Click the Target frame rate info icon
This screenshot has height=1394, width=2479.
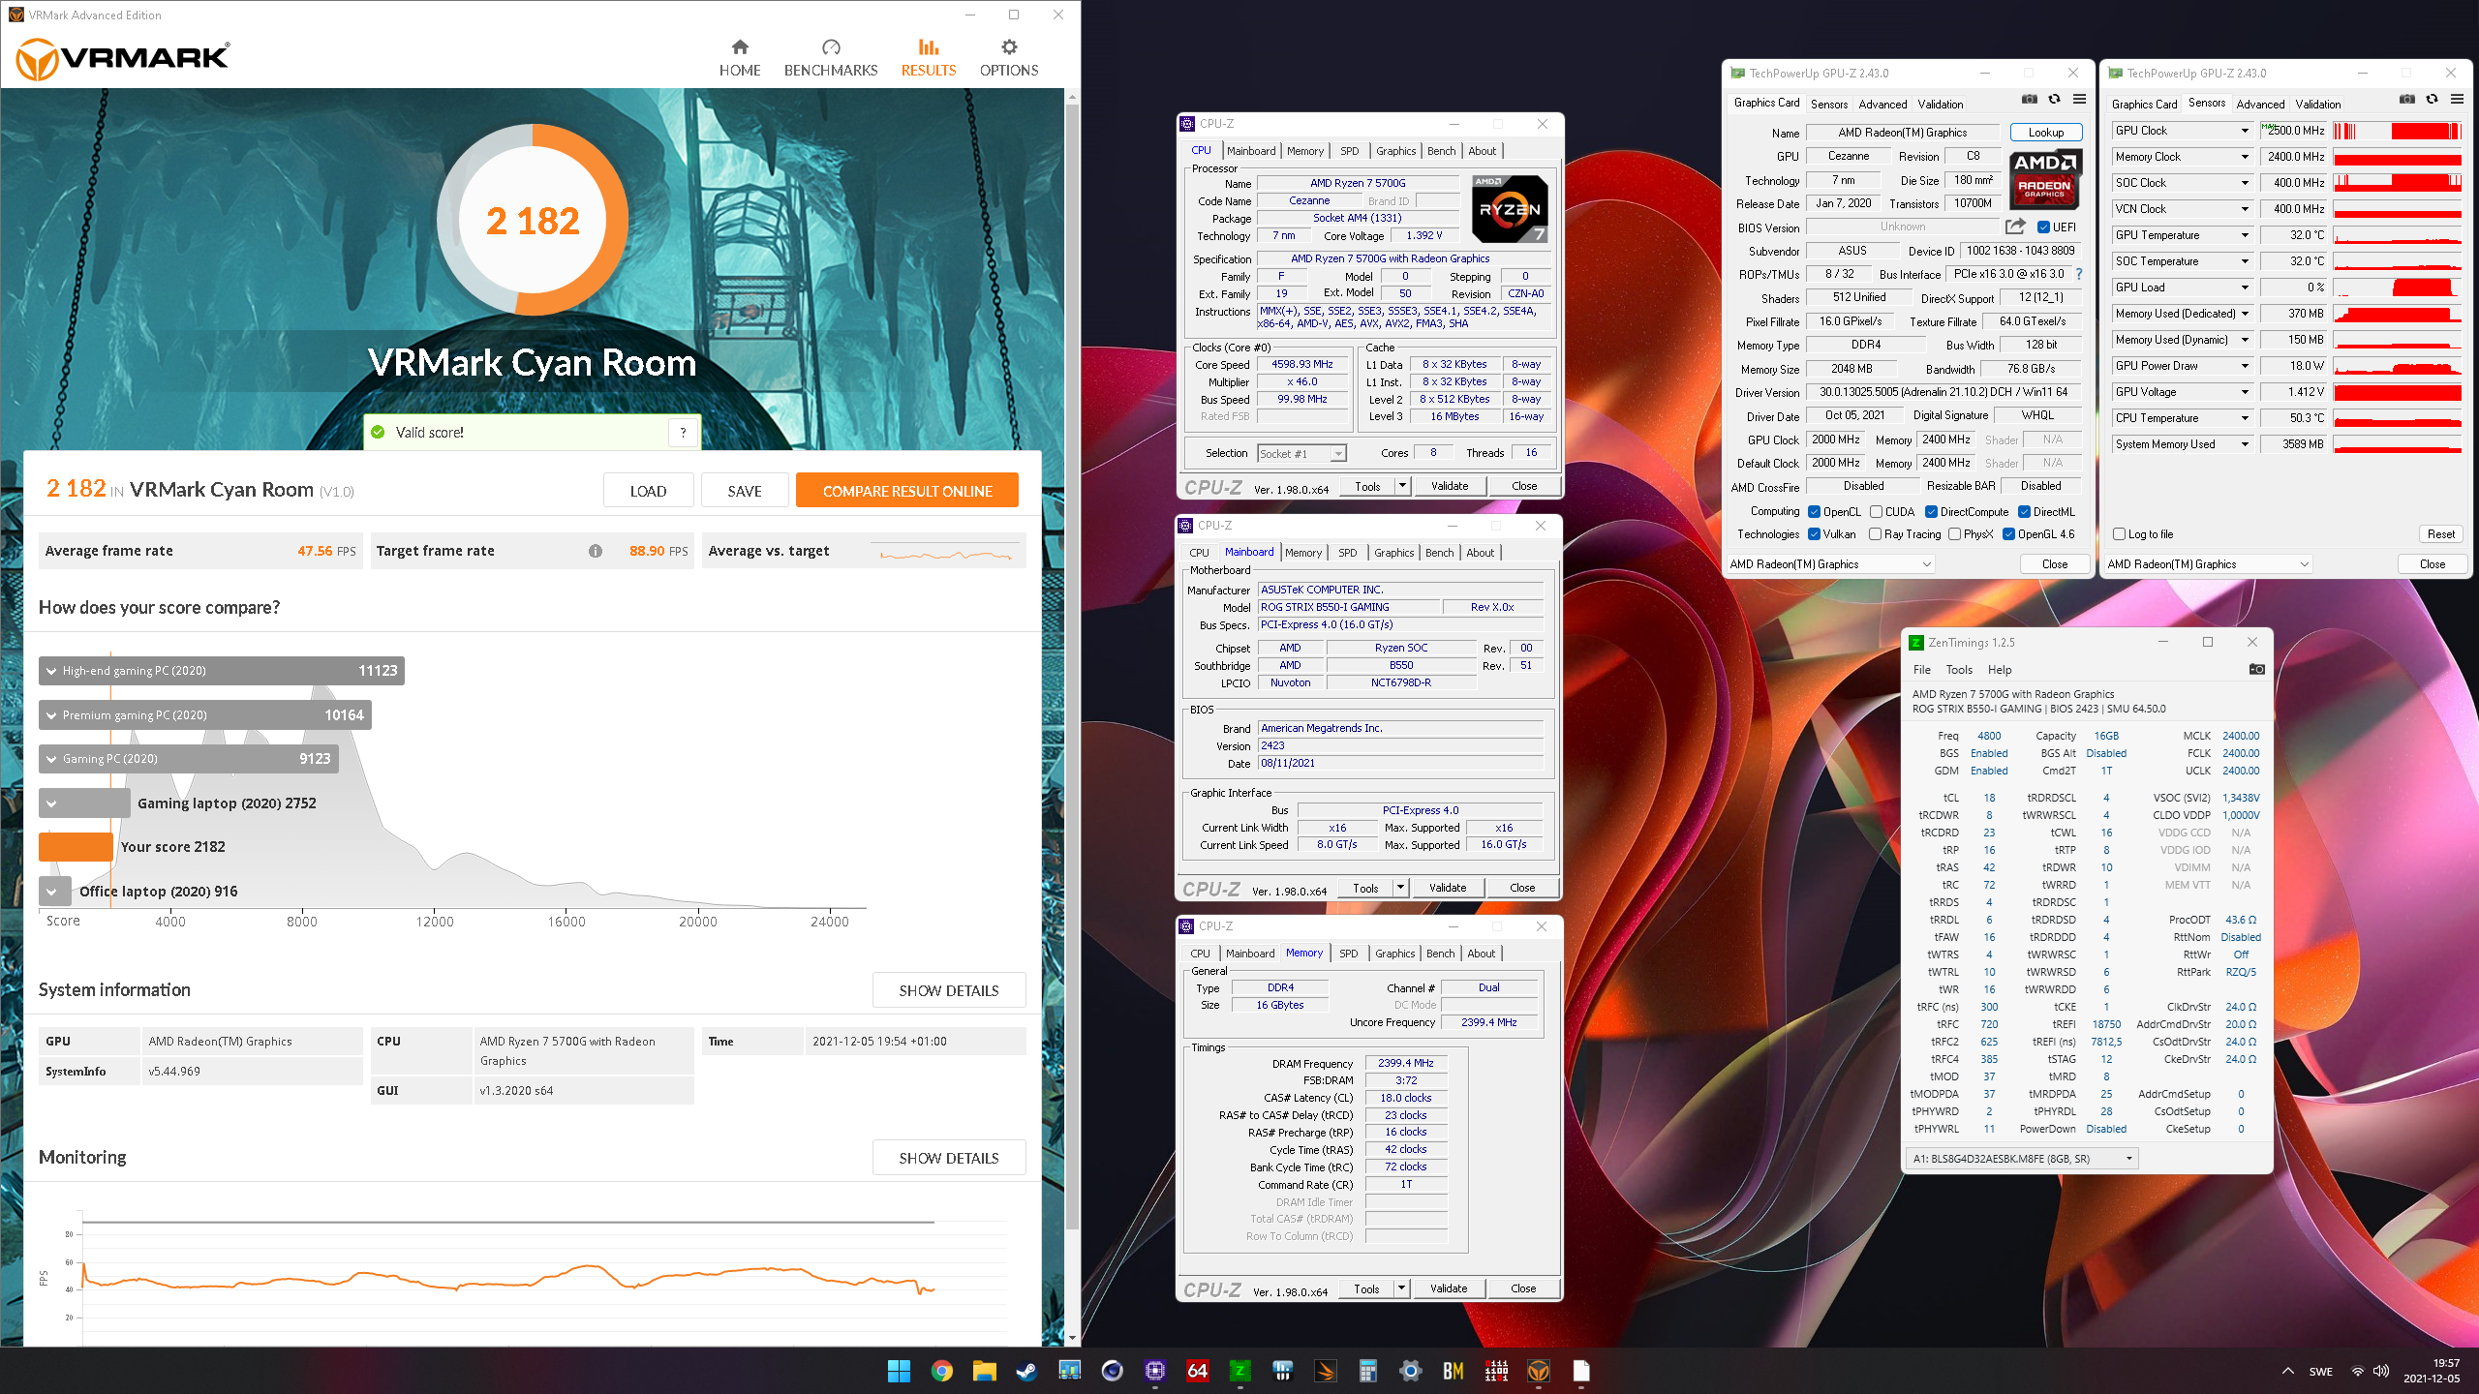coord(595,551)
